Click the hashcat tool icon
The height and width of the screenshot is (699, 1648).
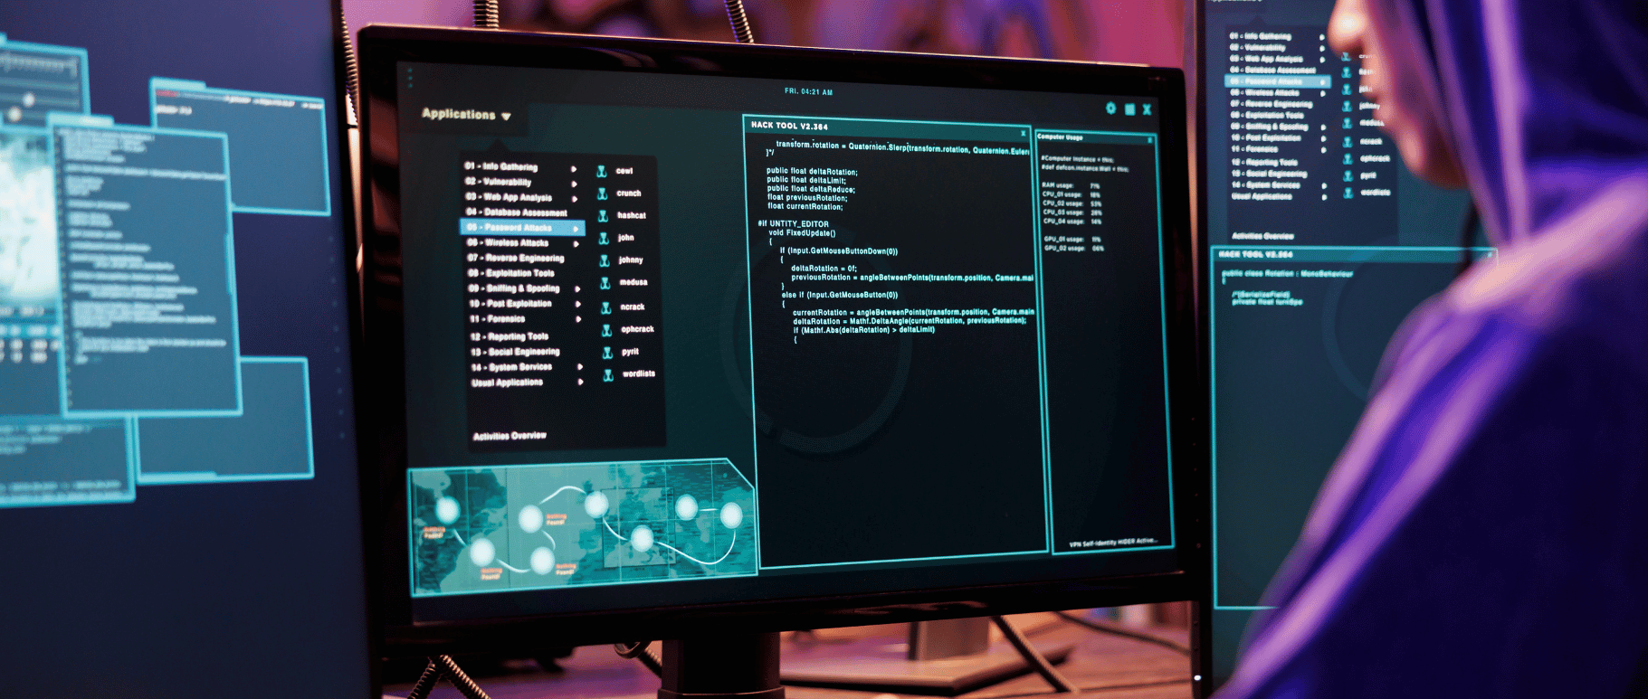(x=603, y=216)
